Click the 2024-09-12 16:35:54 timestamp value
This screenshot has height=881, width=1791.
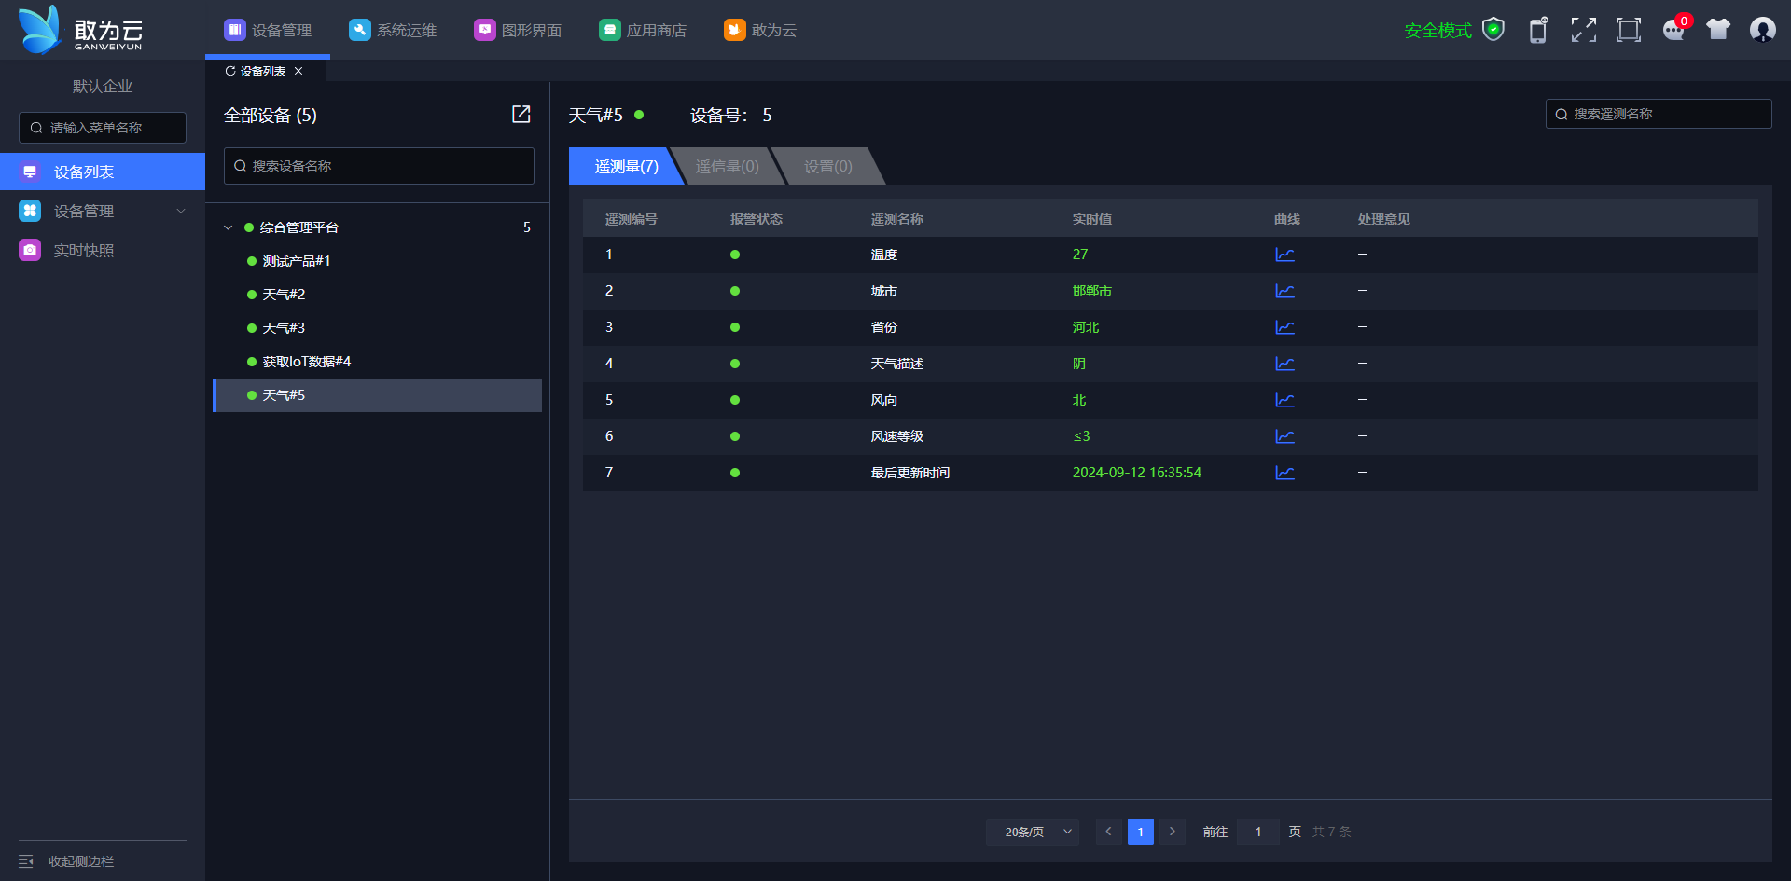pos(1137,473)
